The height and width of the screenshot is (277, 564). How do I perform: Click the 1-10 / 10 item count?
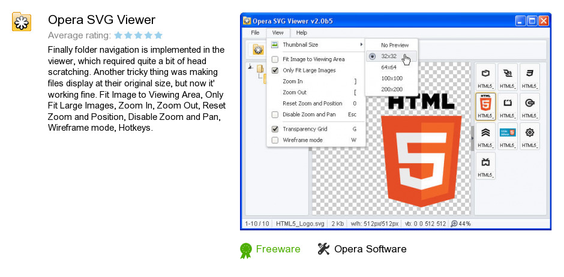pyautogui.click(x=257, y=224)
